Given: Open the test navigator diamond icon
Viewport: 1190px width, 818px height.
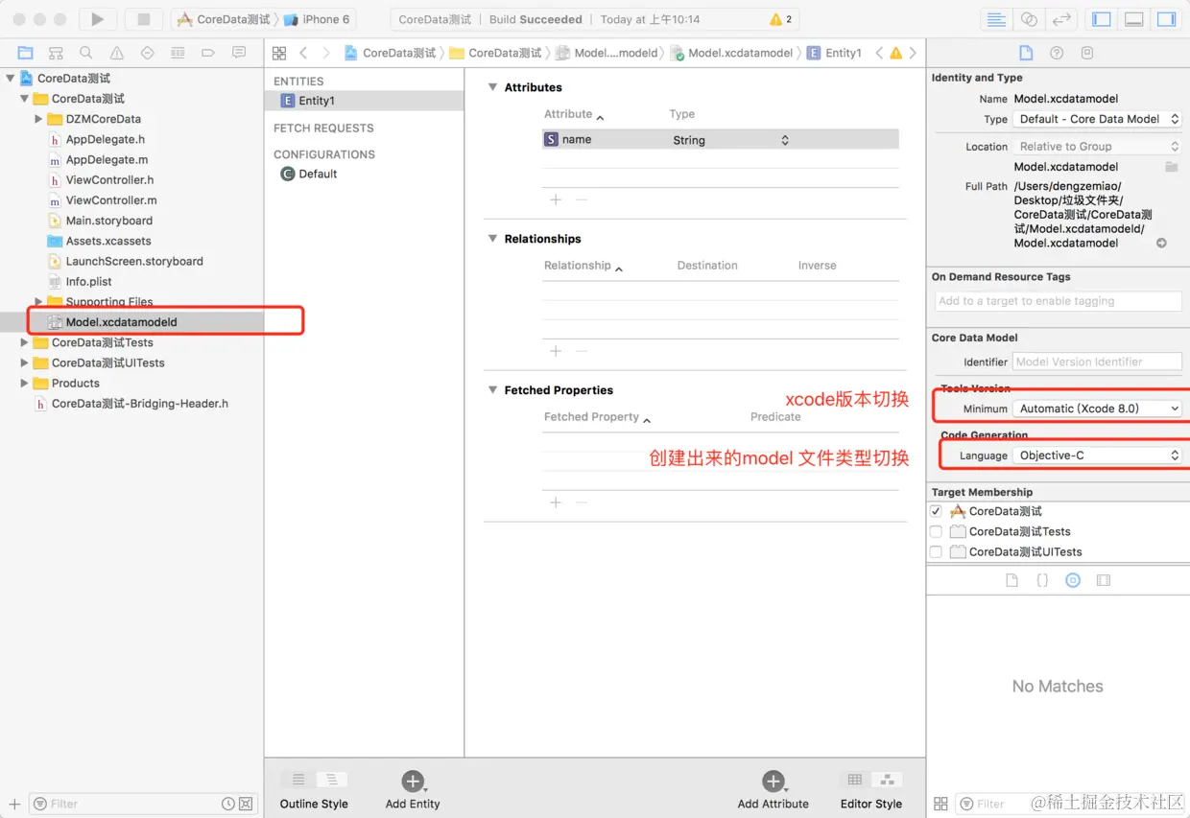Looking at the screenshot, I should [x=147, y=53].
